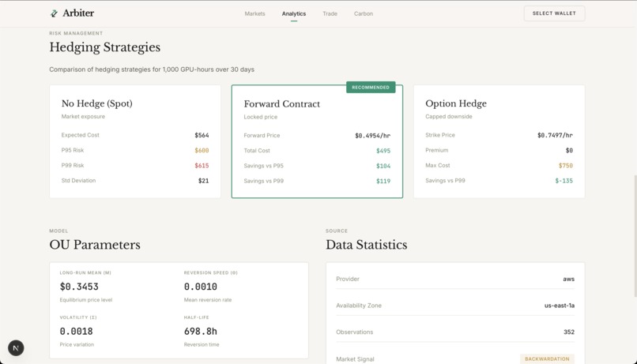The height and width of the screenshot is (364, 637).
Task: Click the Equilibrium price level caption
Action: tap(85, 300)
